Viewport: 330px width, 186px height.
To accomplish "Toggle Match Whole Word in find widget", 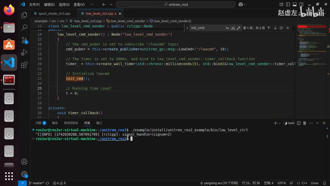I will (233, 28).
